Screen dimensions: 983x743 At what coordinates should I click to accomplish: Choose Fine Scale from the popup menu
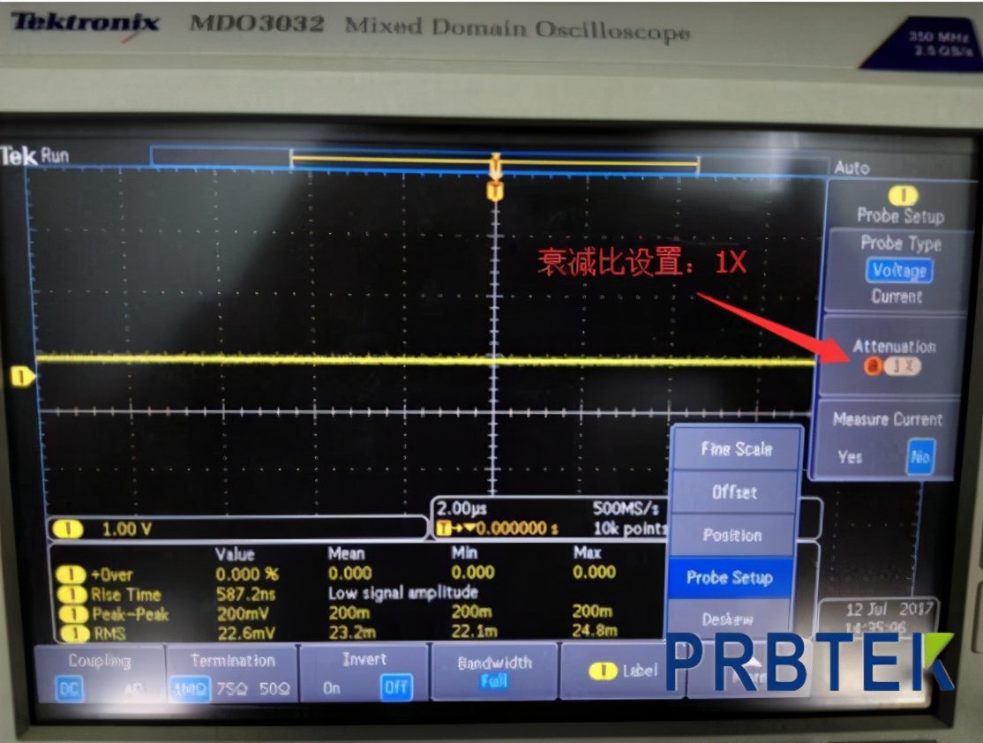tap(736, 449)
